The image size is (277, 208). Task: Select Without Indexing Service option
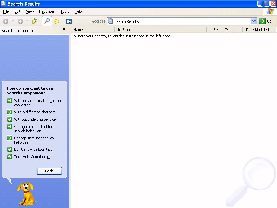pyautogui.click(x=35, y=119)
